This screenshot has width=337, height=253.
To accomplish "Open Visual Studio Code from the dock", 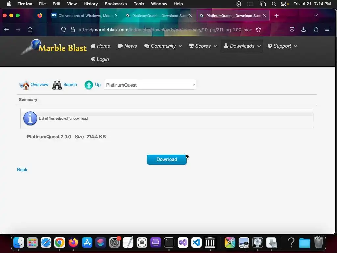I will click(x=196, y=243).
